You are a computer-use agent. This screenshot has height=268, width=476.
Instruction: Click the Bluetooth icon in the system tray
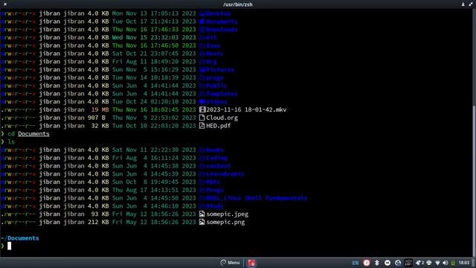pyautogui.click(x=377, y=263)
